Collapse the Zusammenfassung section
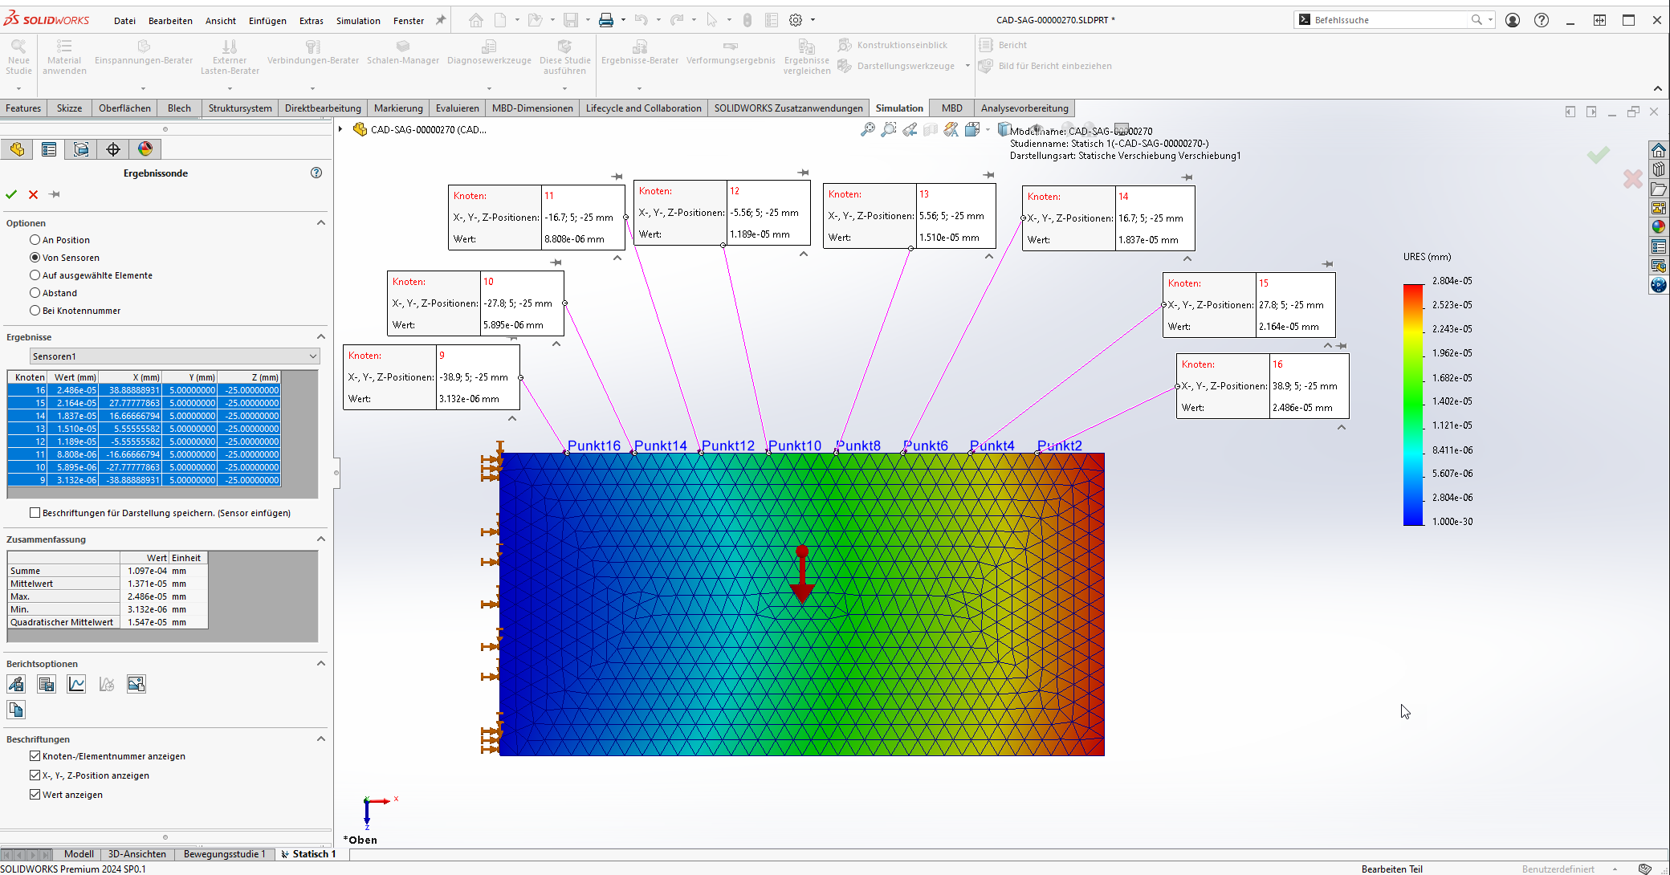Screen dimensions: 1670x875 click(321, 539)
